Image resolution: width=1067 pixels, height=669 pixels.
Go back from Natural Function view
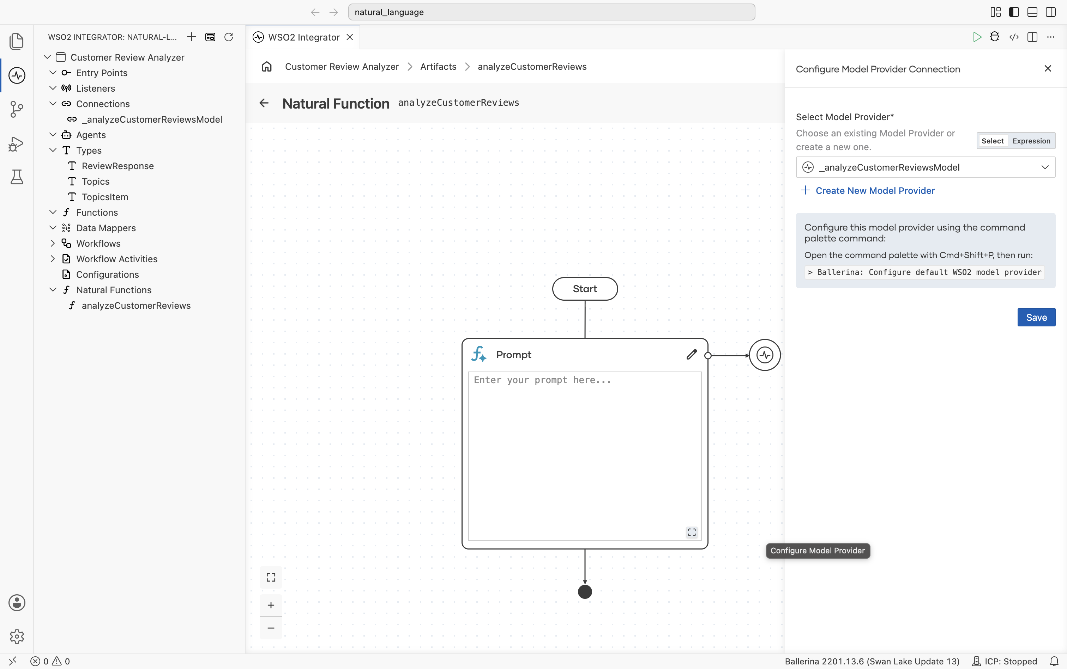click(x=264, y=103)
